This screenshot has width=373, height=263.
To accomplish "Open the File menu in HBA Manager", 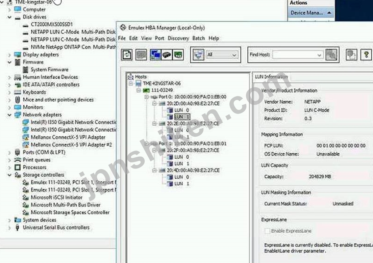I will 122,38.
